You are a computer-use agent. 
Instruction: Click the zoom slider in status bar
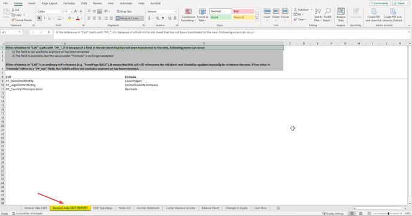(x=389, y=214)
